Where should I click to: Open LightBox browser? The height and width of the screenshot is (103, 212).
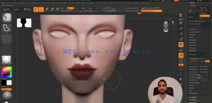coord(17,10)
